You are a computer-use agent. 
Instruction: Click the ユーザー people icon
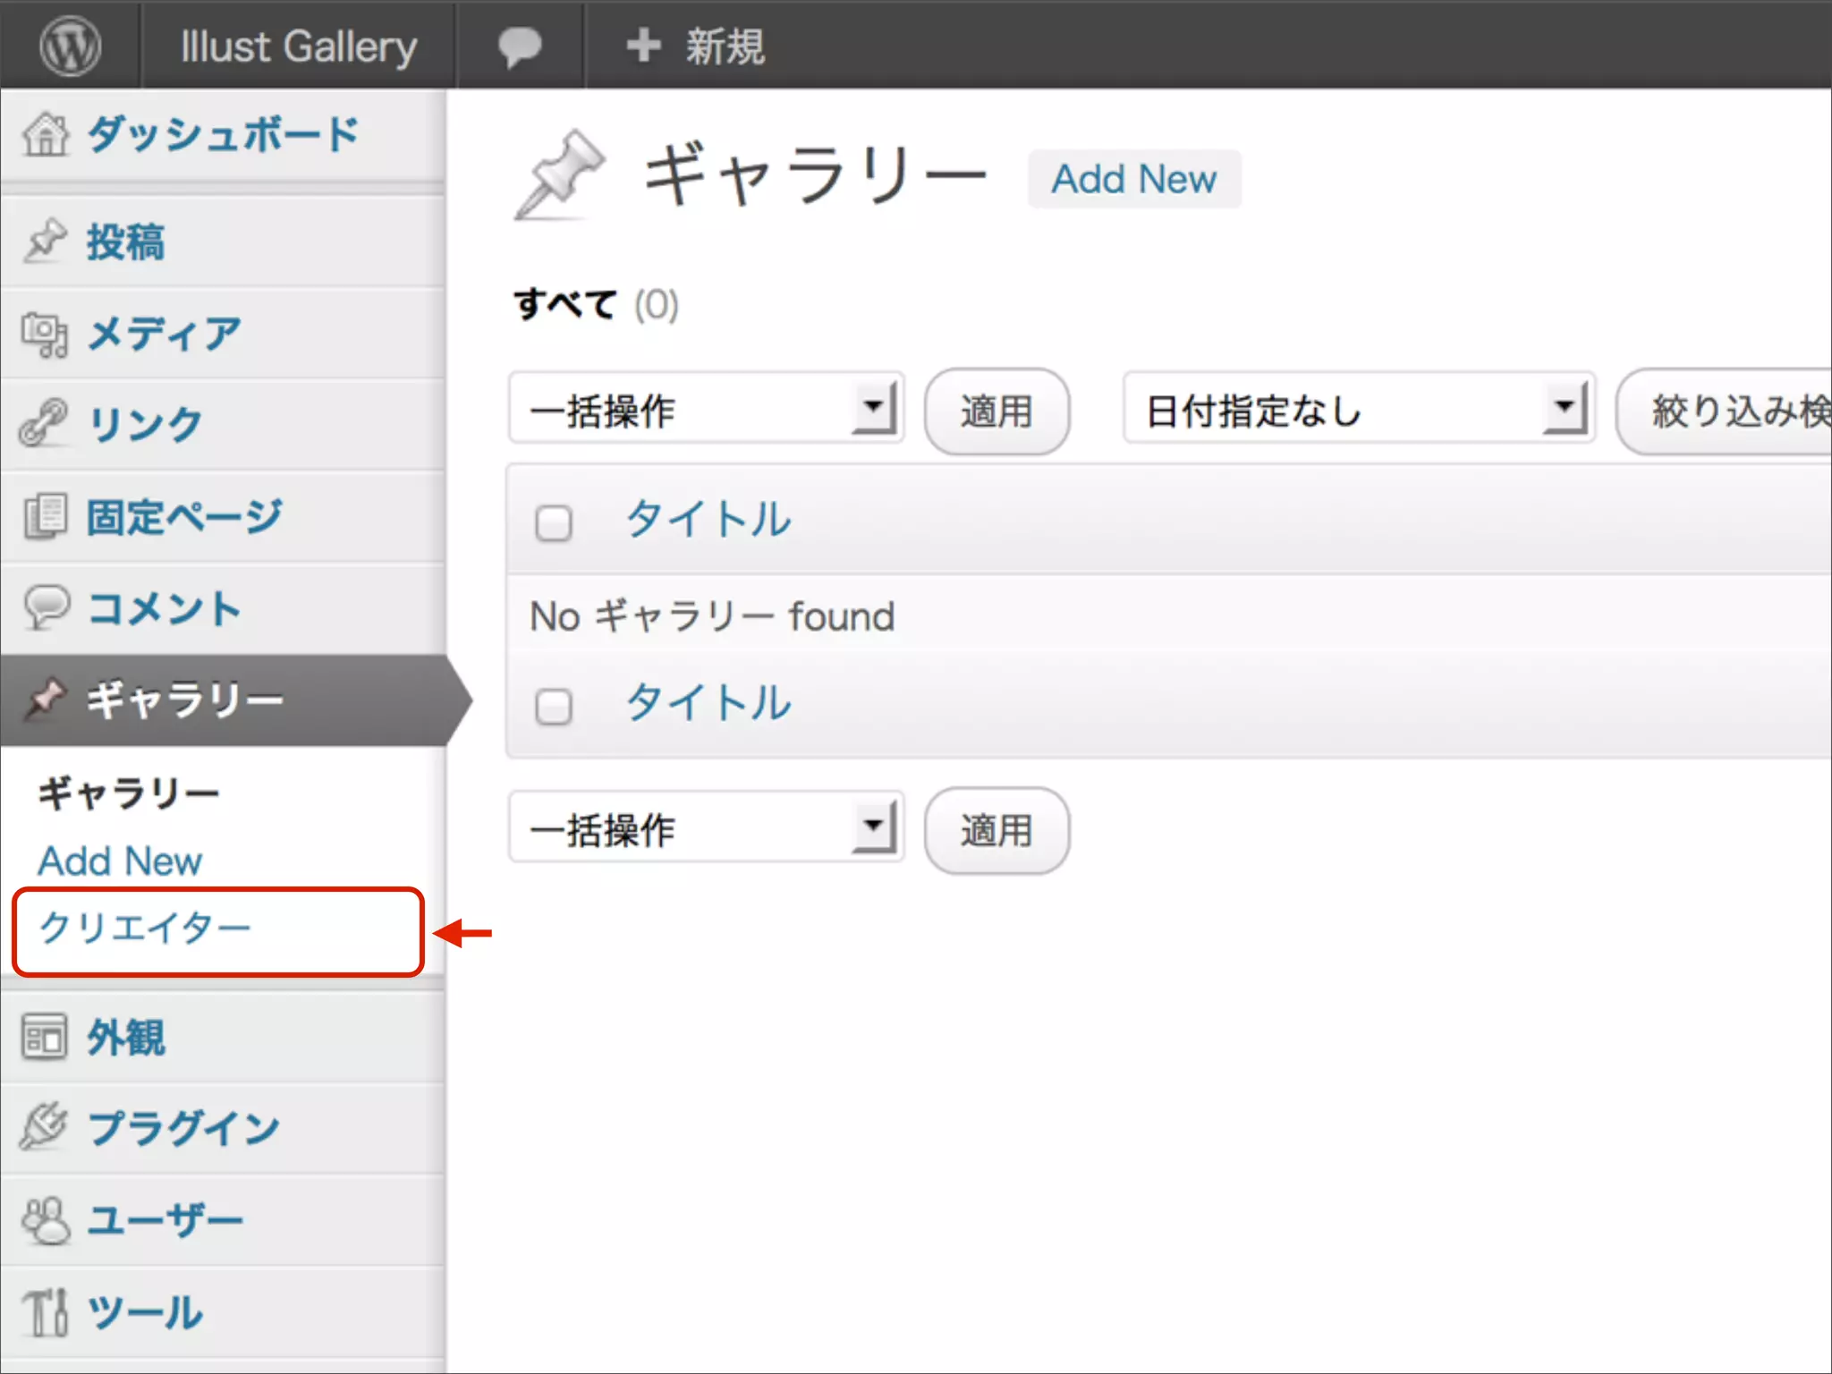point(45,1220)
